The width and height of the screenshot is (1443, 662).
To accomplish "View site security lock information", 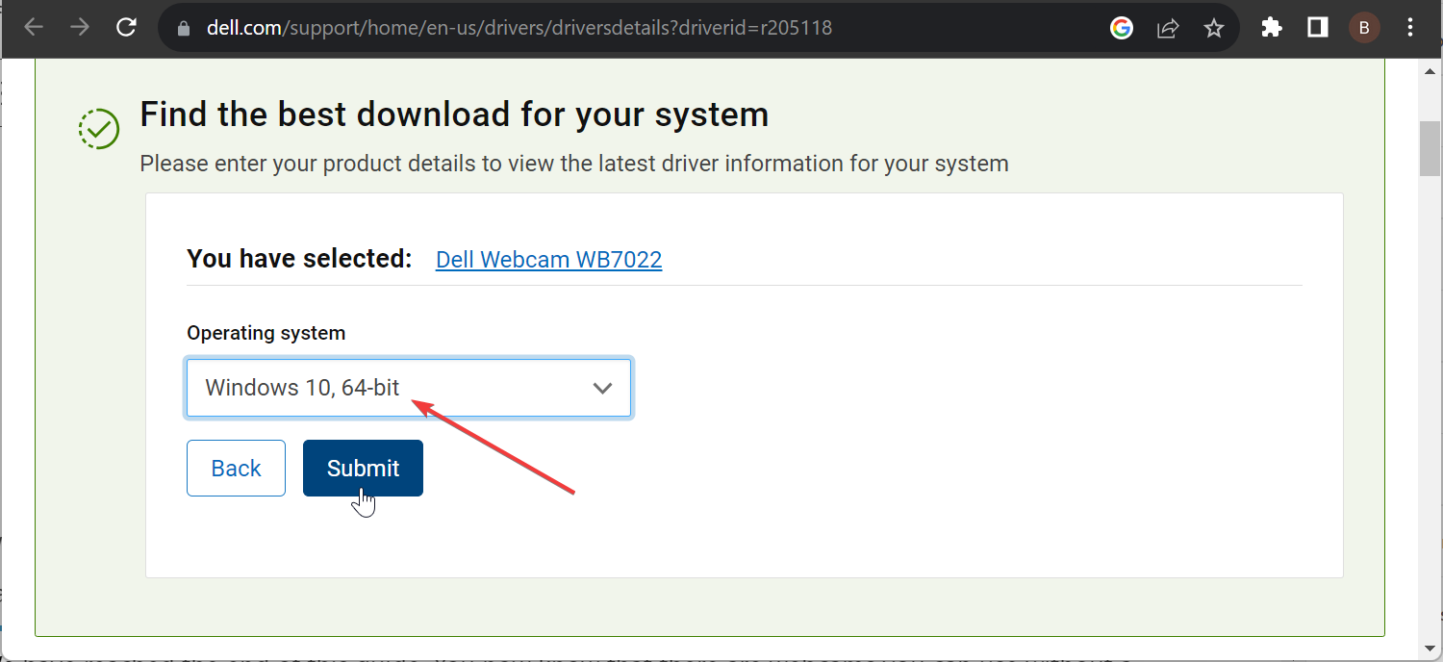I will tap(185, 29).
